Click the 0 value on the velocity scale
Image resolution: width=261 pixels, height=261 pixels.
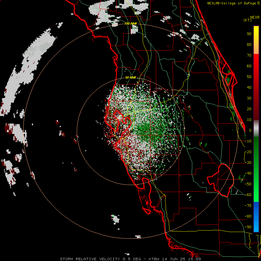250,130
